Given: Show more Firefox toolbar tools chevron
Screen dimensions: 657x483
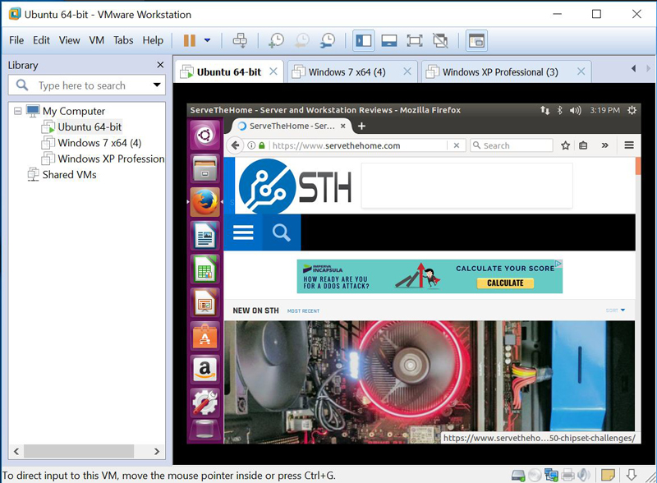Looking at the screenshot, I should pyautogui.click(x=604, y=145).
